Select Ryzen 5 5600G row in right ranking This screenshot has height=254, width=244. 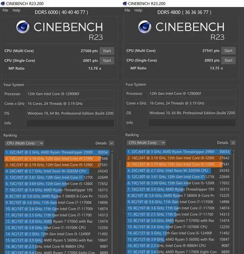pyautogui.click(x=179, y=240)
